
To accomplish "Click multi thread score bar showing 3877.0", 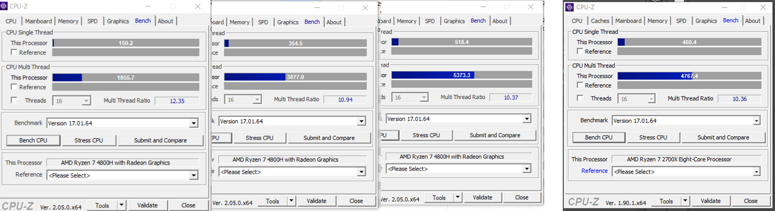I will pos(295,77).
